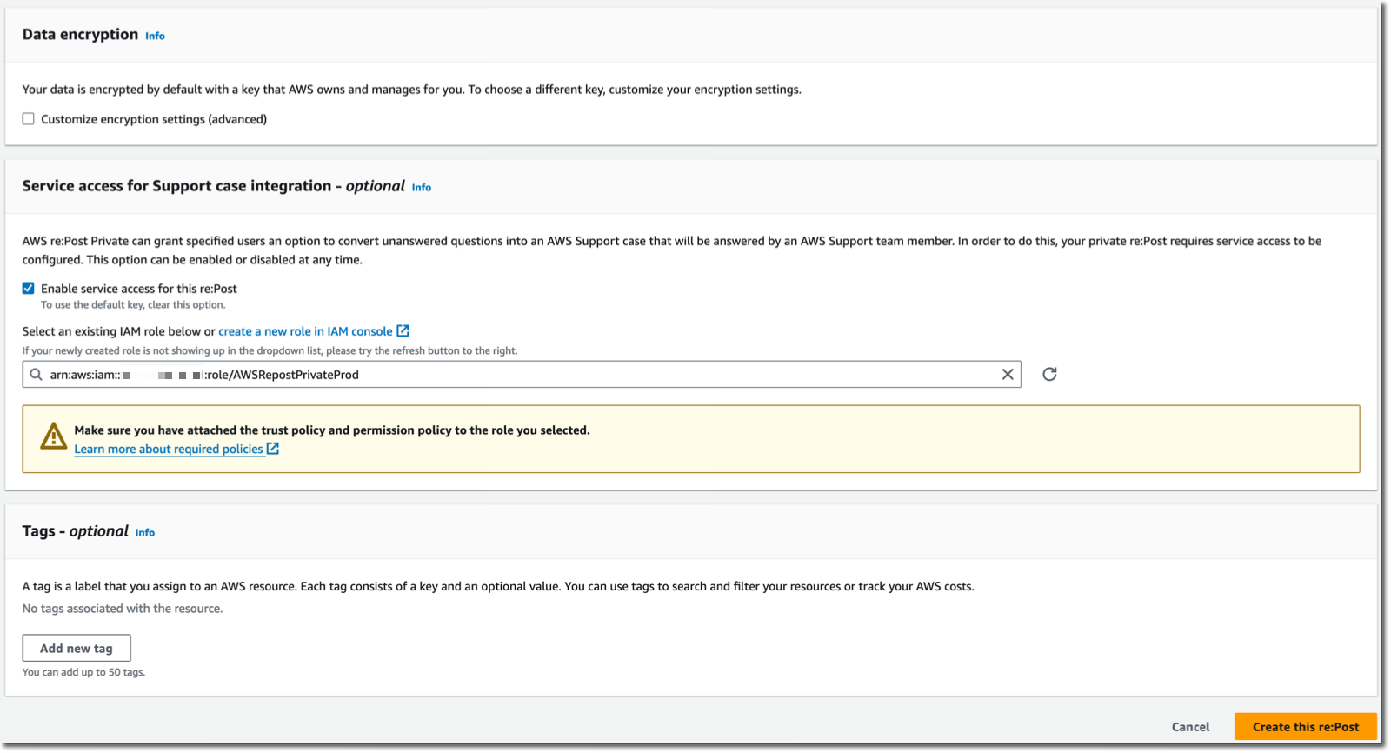Click inside the IAM role ARN field
1391x753 pixels.
(522, 375)
